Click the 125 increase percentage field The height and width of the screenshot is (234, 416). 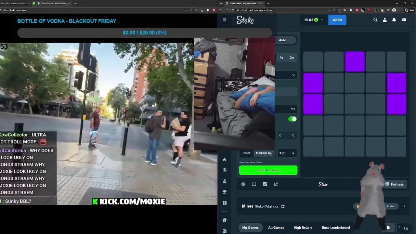287,153
